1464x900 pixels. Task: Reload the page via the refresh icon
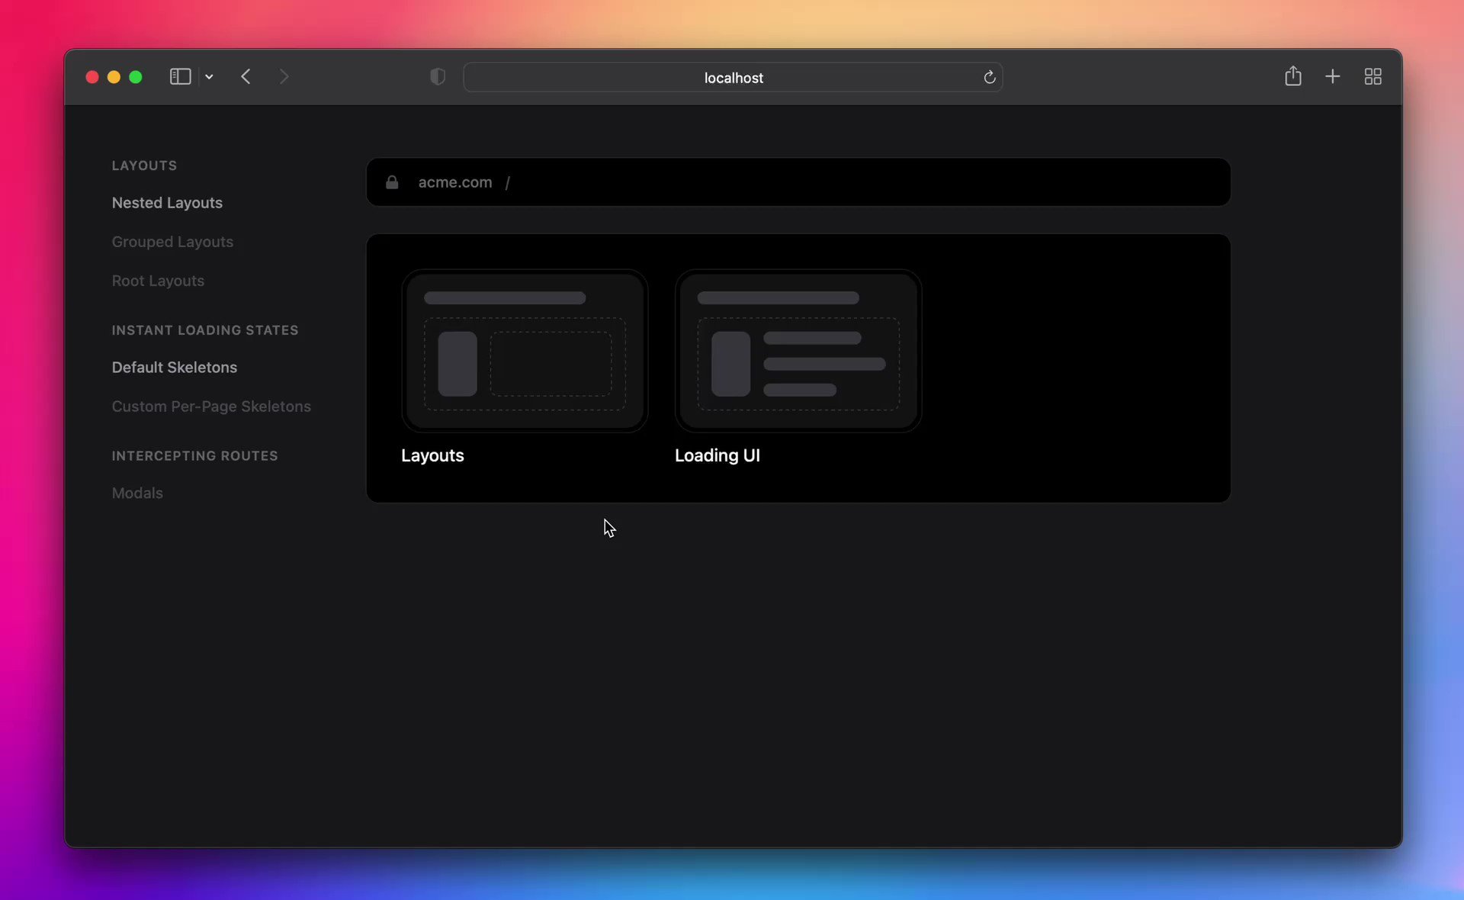pyautogui.click(x=989, y=77)
